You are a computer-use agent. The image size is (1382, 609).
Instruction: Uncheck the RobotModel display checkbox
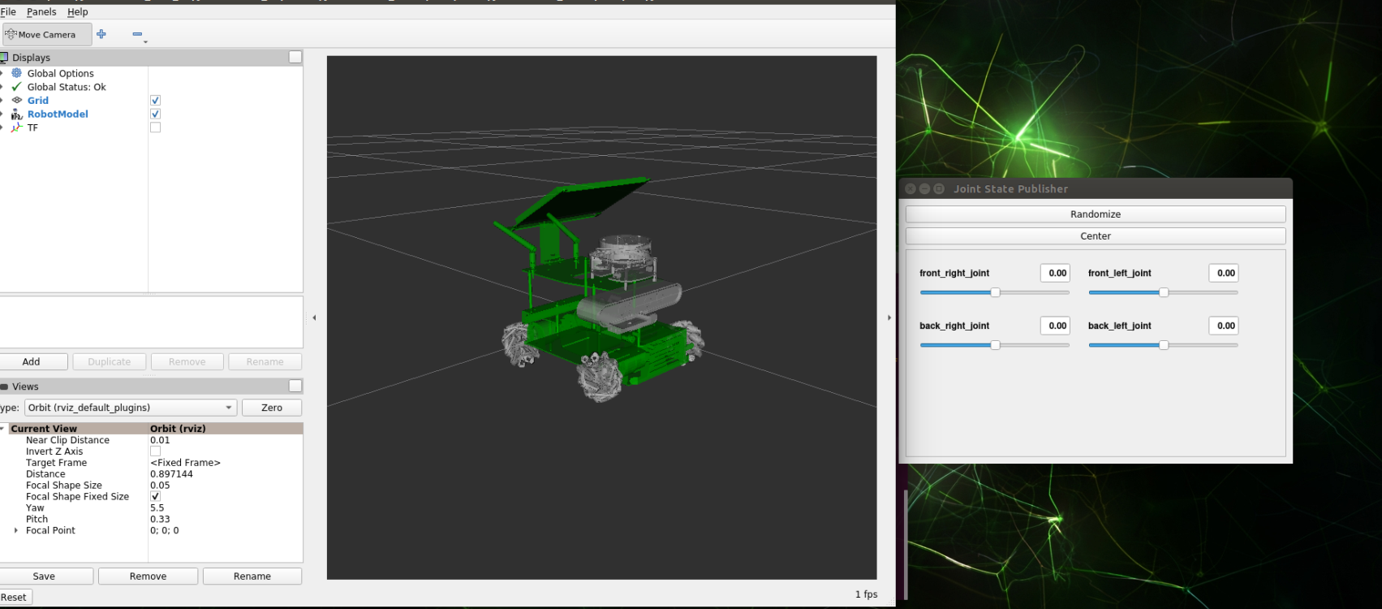(155, 114)
